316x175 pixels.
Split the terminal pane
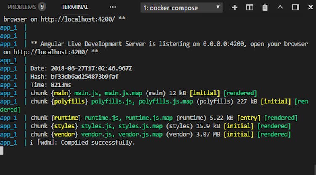coord(250,7)
